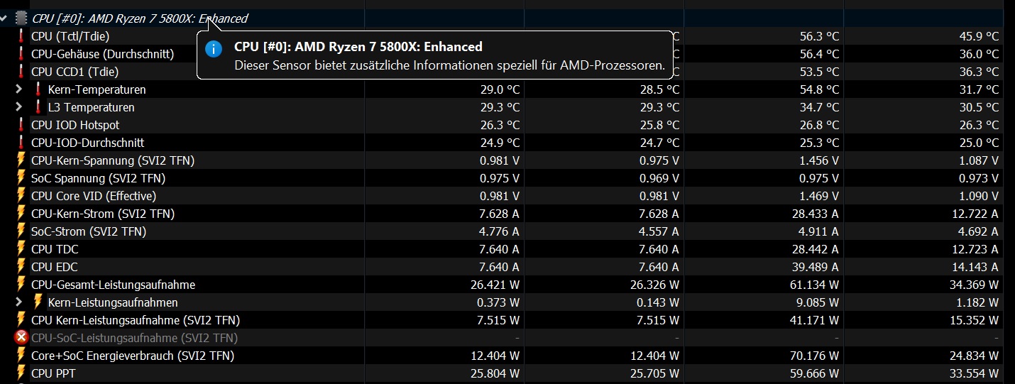Screen dimensions: 1015x384
Task: Click the lightning icon beside Kern-Leistungsaufnahmen
Action: pyautogui.click(x=38, y=302)
